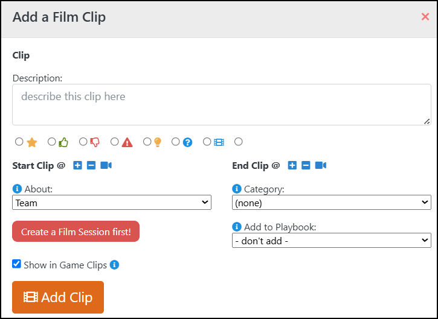Select the gold star radio button
Image resolution: width=438 pixels, height=319 pixels.
[19, 142]
